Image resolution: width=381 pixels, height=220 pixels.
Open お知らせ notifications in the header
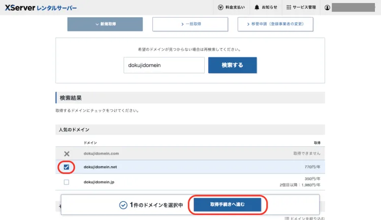point(266,7)
